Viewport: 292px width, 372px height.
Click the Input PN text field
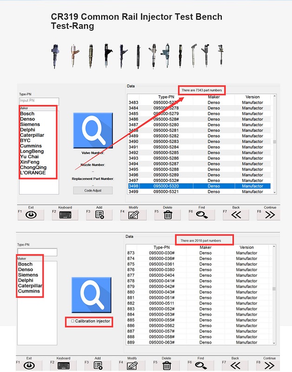(39, 100)
